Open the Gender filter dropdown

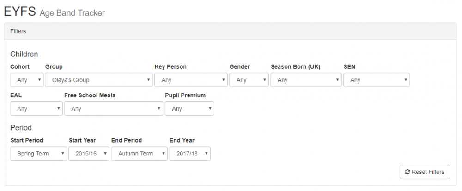coord(249,80)
